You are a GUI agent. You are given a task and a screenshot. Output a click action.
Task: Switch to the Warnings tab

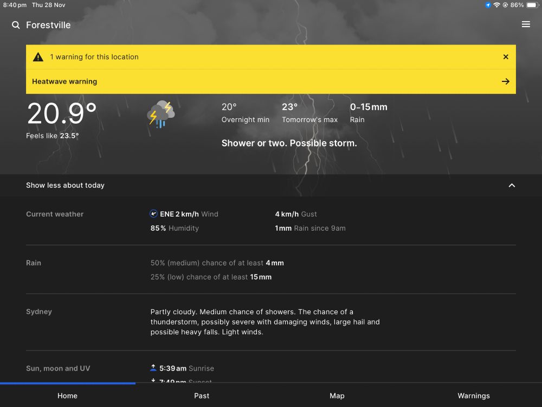click(x=474, y=396)
